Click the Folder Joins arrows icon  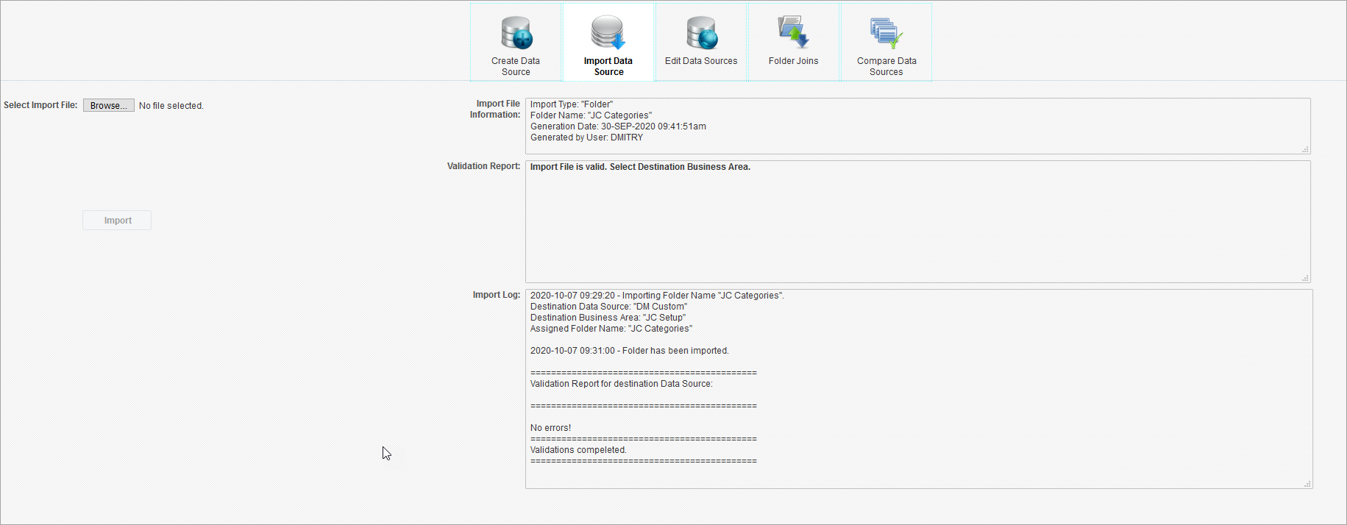tap(793, 33)
